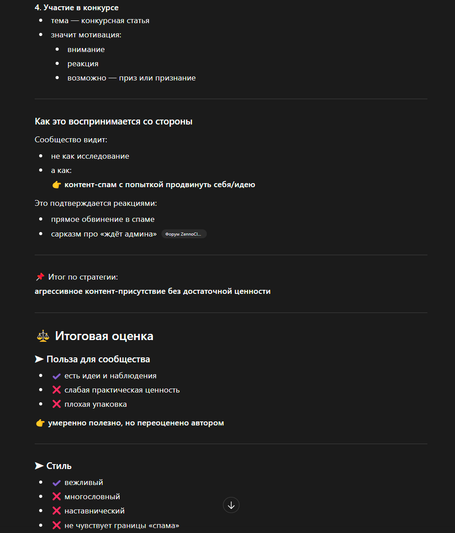The image size is (455, 533).
Task: Click the pointing hand before умеренно полезно
Action: pyautogui.click(x=40, y=423)
